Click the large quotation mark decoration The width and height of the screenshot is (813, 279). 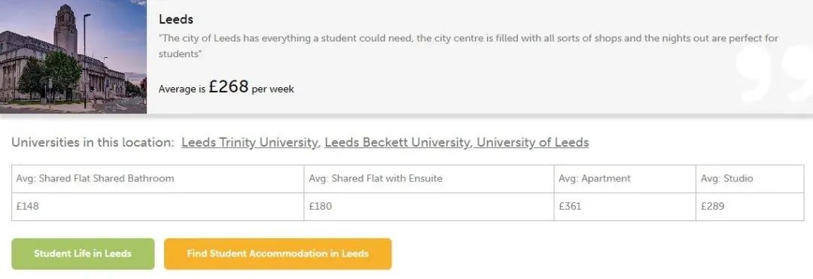coord(774,72)
